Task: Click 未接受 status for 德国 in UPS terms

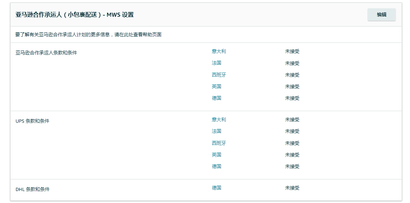Action: (292, 166)
